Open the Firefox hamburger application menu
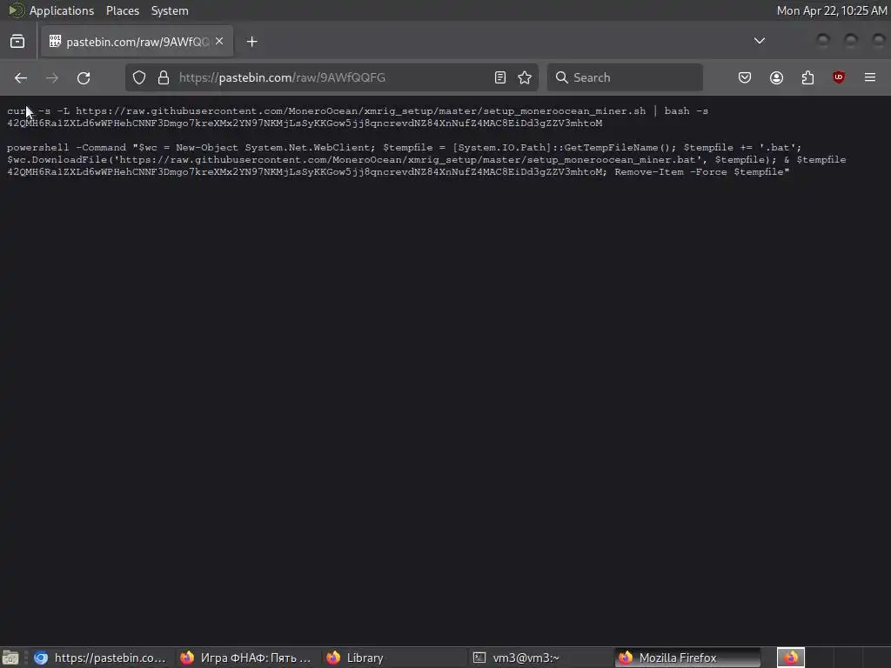Image resolution: width=891 pixels, height=668 pixels. point(870,77)
